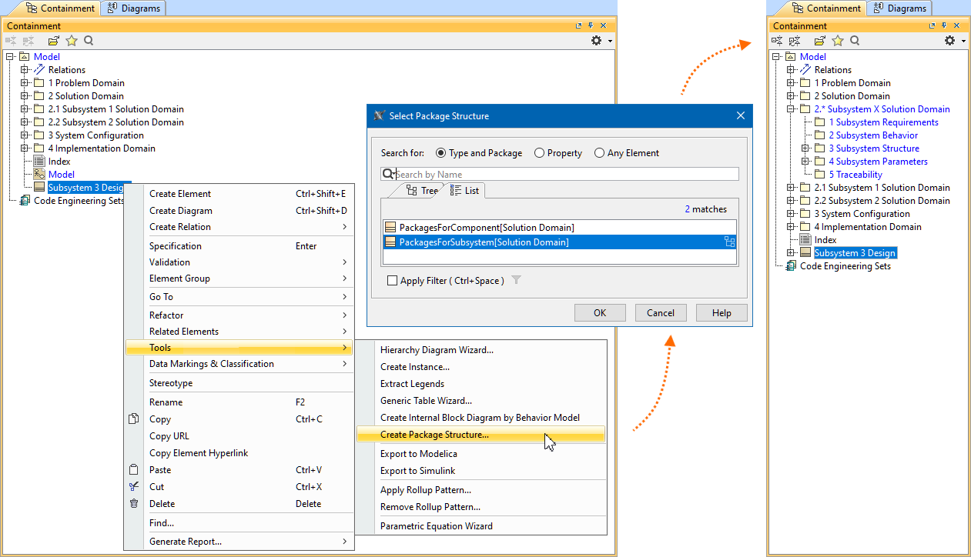Click the Cancel button in the dialog

[x=661, y=312]
